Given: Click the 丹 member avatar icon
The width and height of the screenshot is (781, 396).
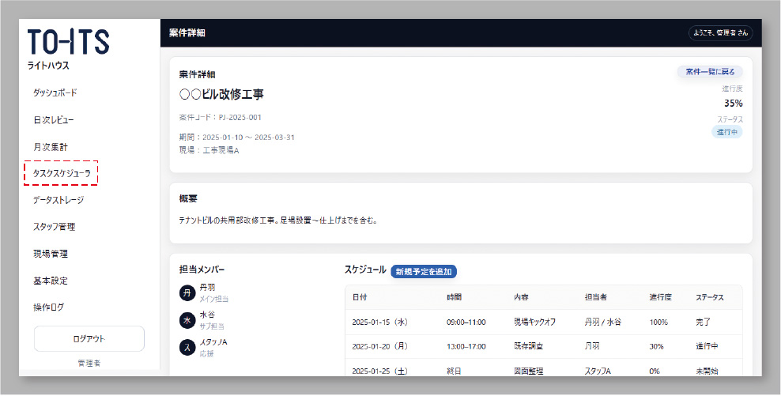Looking at the screenshot, I should click(x=187, y=293).
